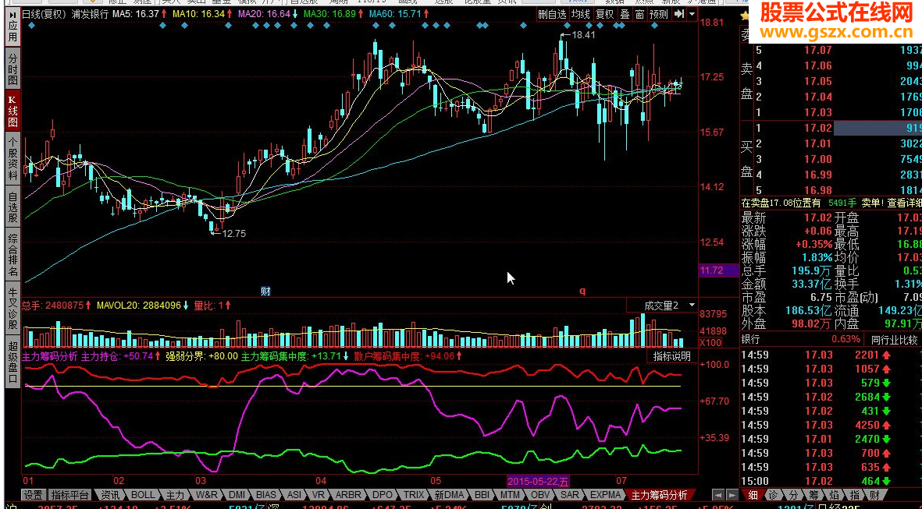Open the 综合排名 sidebar tab
The height and width of the screenshot is (509, 922).
tap(13, 256)
